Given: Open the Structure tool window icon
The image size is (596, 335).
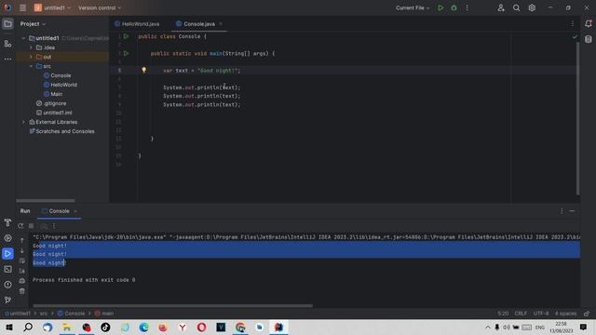Looking at the screenshot, I should 7,44.
